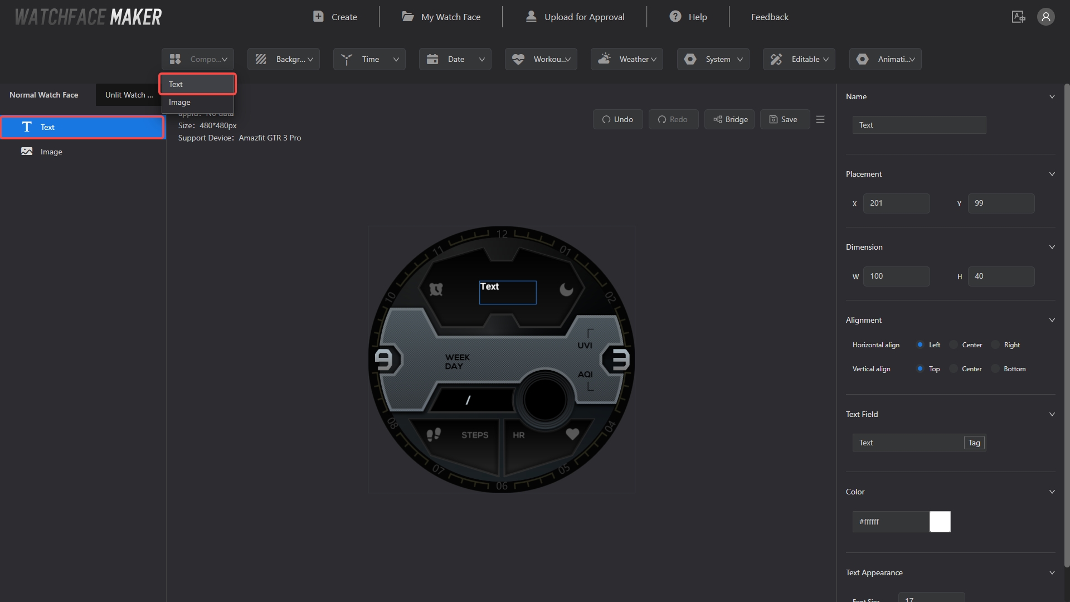Collapse the Dimension section
Viewport: 1070px width, 602px height.
(1052, 247)
